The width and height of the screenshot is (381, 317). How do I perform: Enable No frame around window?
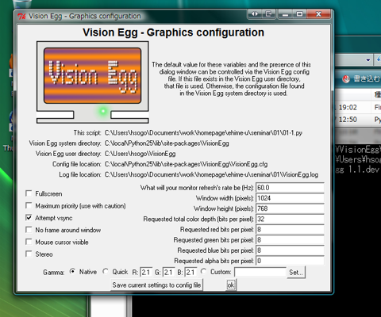(29, 230)
